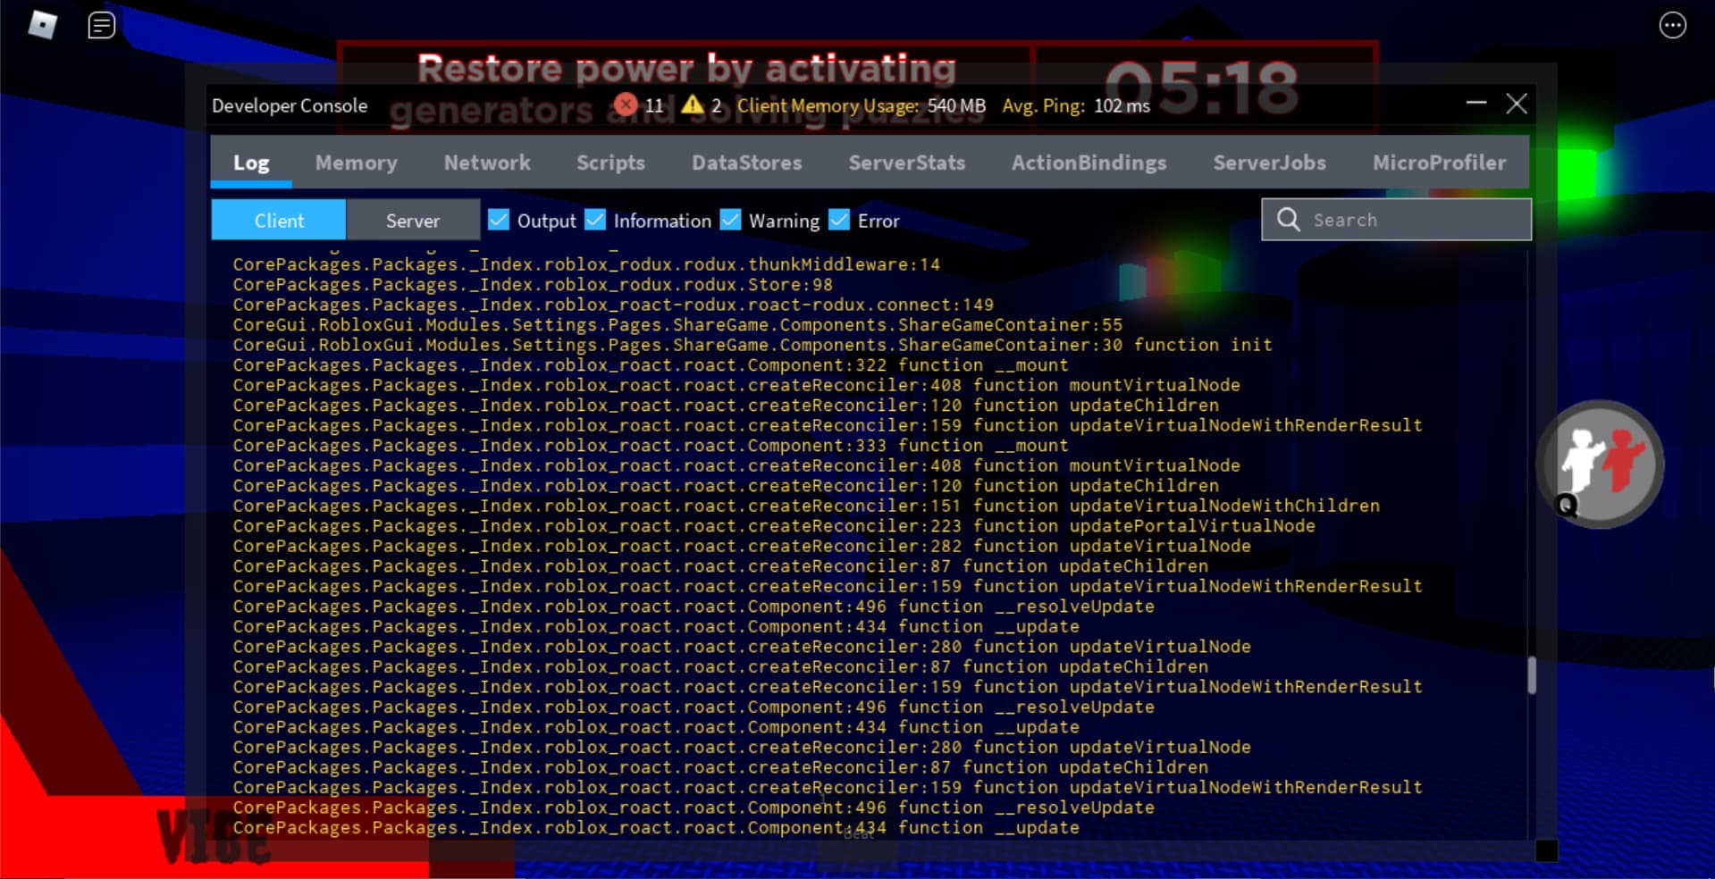Image resolution: width=1715 pixels, height=879 pixels.
Task: Click the search magnifier icon
Action: pyautogui.click(x=1288, y=220)
